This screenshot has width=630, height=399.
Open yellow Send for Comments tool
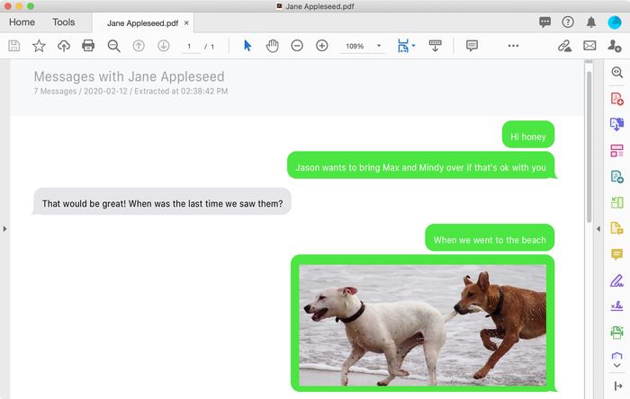pos(616,228)
